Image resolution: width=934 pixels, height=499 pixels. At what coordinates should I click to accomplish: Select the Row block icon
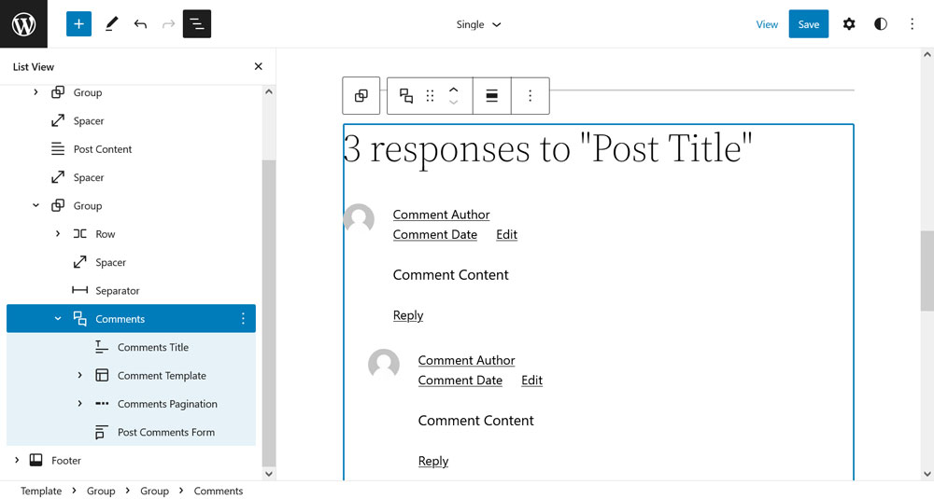pyautogui.click(x=79, y=234)
